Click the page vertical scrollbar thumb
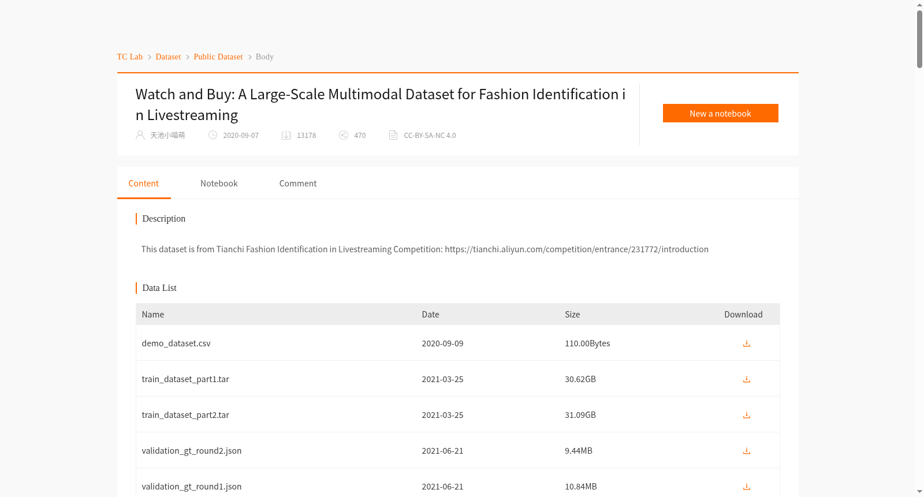Viewport: 924px width, 497px height. (x=919, y=39)
